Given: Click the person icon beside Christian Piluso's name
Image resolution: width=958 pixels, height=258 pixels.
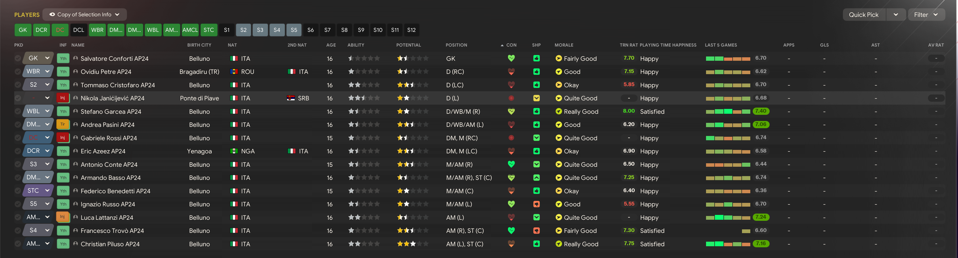Looking at the screenshot, I should (x=75, y=244).
